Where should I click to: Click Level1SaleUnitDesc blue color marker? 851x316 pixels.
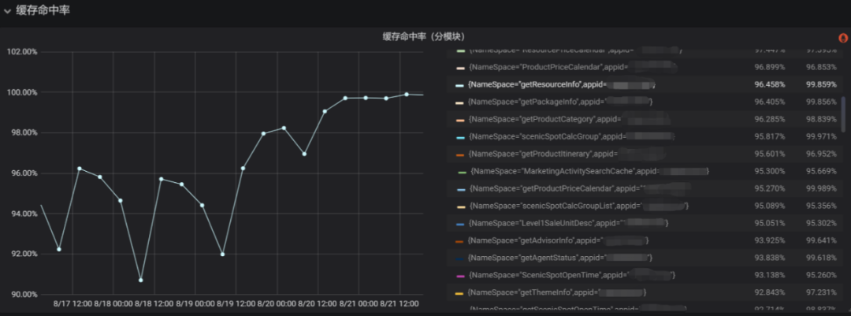[460, 224]
